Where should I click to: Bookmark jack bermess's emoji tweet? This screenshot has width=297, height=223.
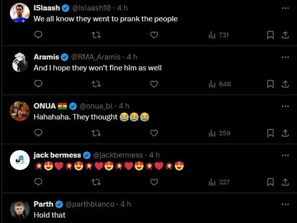[270, 182]
